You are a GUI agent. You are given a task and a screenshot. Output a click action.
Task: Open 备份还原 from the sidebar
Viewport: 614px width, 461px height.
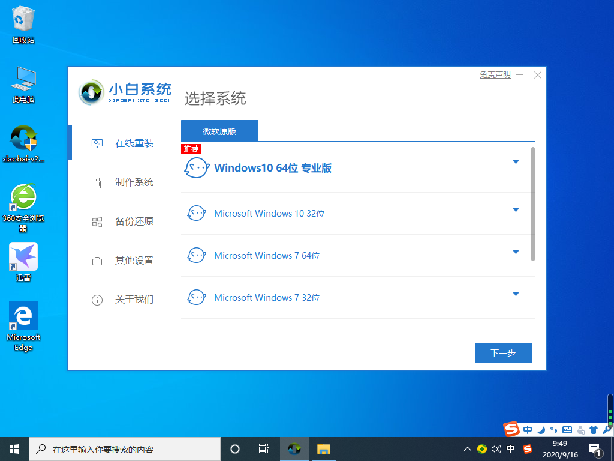134,221
